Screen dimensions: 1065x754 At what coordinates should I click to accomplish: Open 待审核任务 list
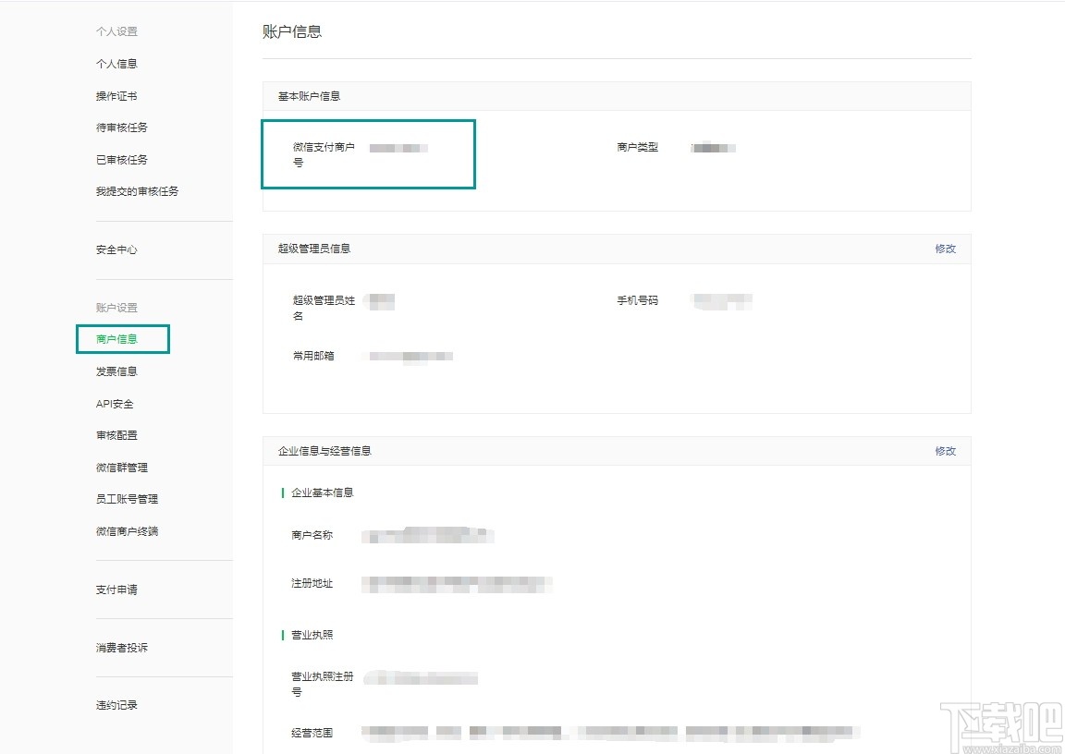pos(120,128)
